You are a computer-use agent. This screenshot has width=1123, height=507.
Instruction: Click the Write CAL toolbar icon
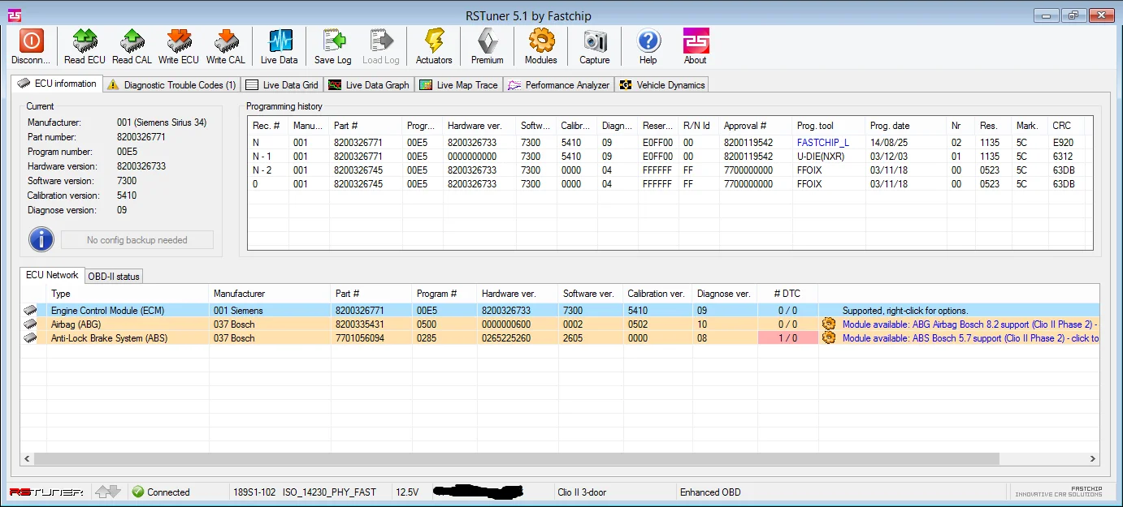click(x=226, y=41)
